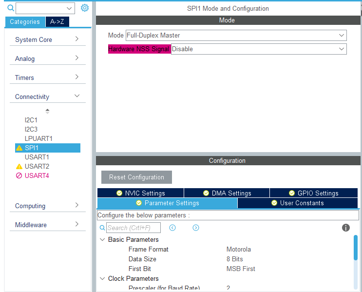Image resolution: width=362 pixels, height=292 pixels.
Task: Select USART2 in the peripheral list
Action: point(37,166)
